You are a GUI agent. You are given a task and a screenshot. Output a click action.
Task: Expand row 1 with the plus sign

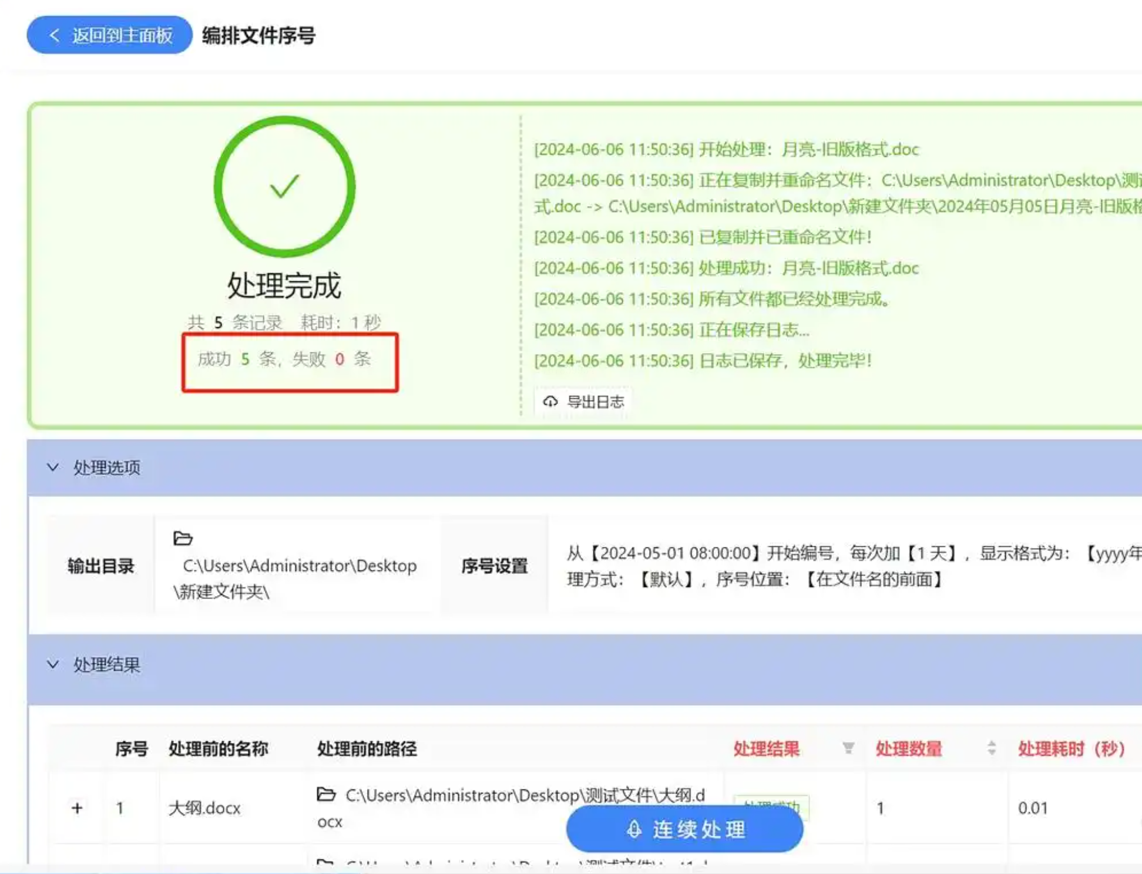pos(77,808)
